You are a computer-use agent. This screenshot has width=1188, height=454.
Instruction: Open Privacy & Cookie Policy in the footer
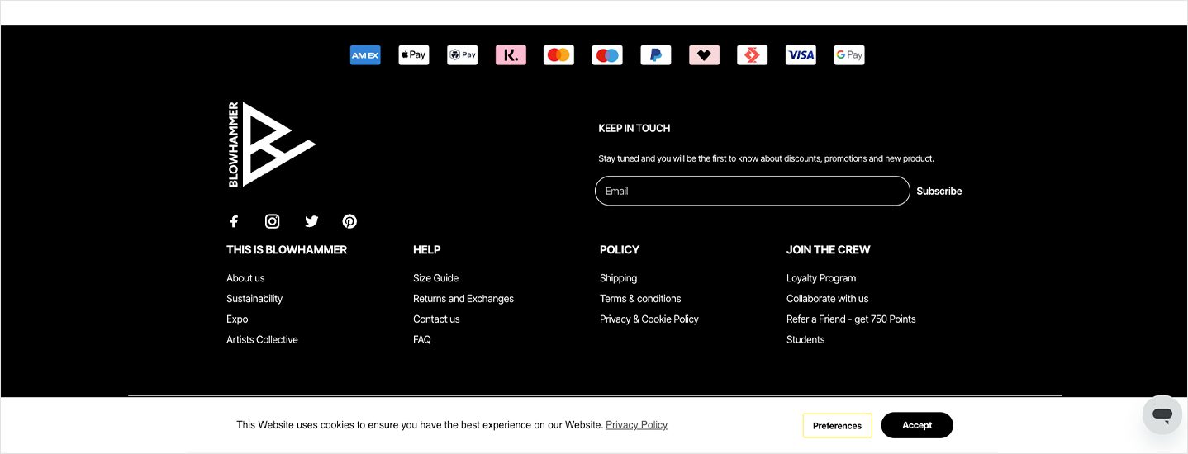[x=649, y=319]
